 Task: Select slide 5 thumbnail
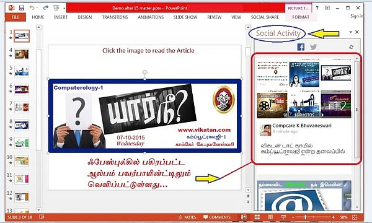22,72
